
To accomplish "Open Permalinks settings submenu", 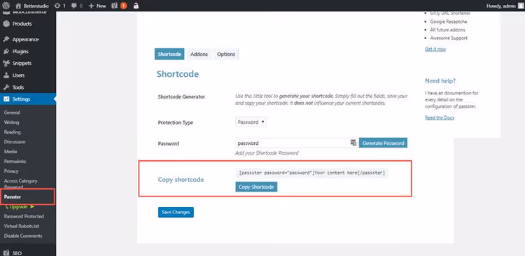I will [x=15, y=162].
